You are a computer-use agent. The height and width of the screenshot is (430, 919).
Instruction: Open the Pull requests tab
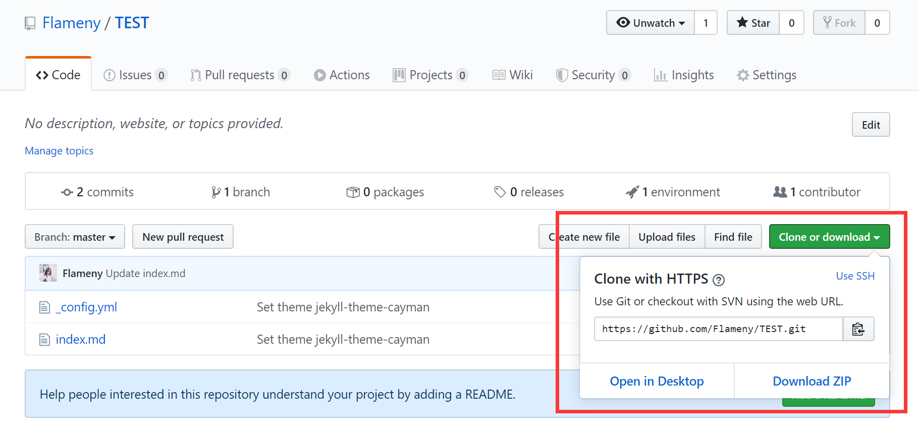(x=240, y=75)
